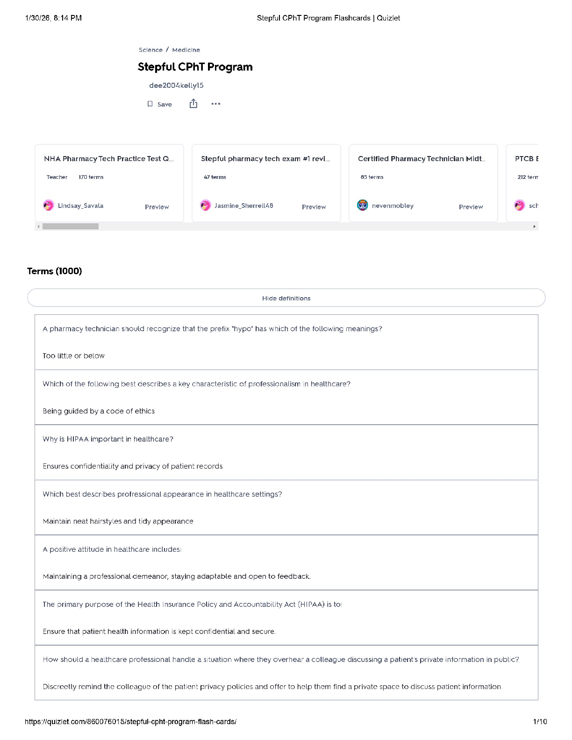Viewport: 572px width, 740px height.
Task: Click the horizontal scrollbar thumb
Action: 71,227
